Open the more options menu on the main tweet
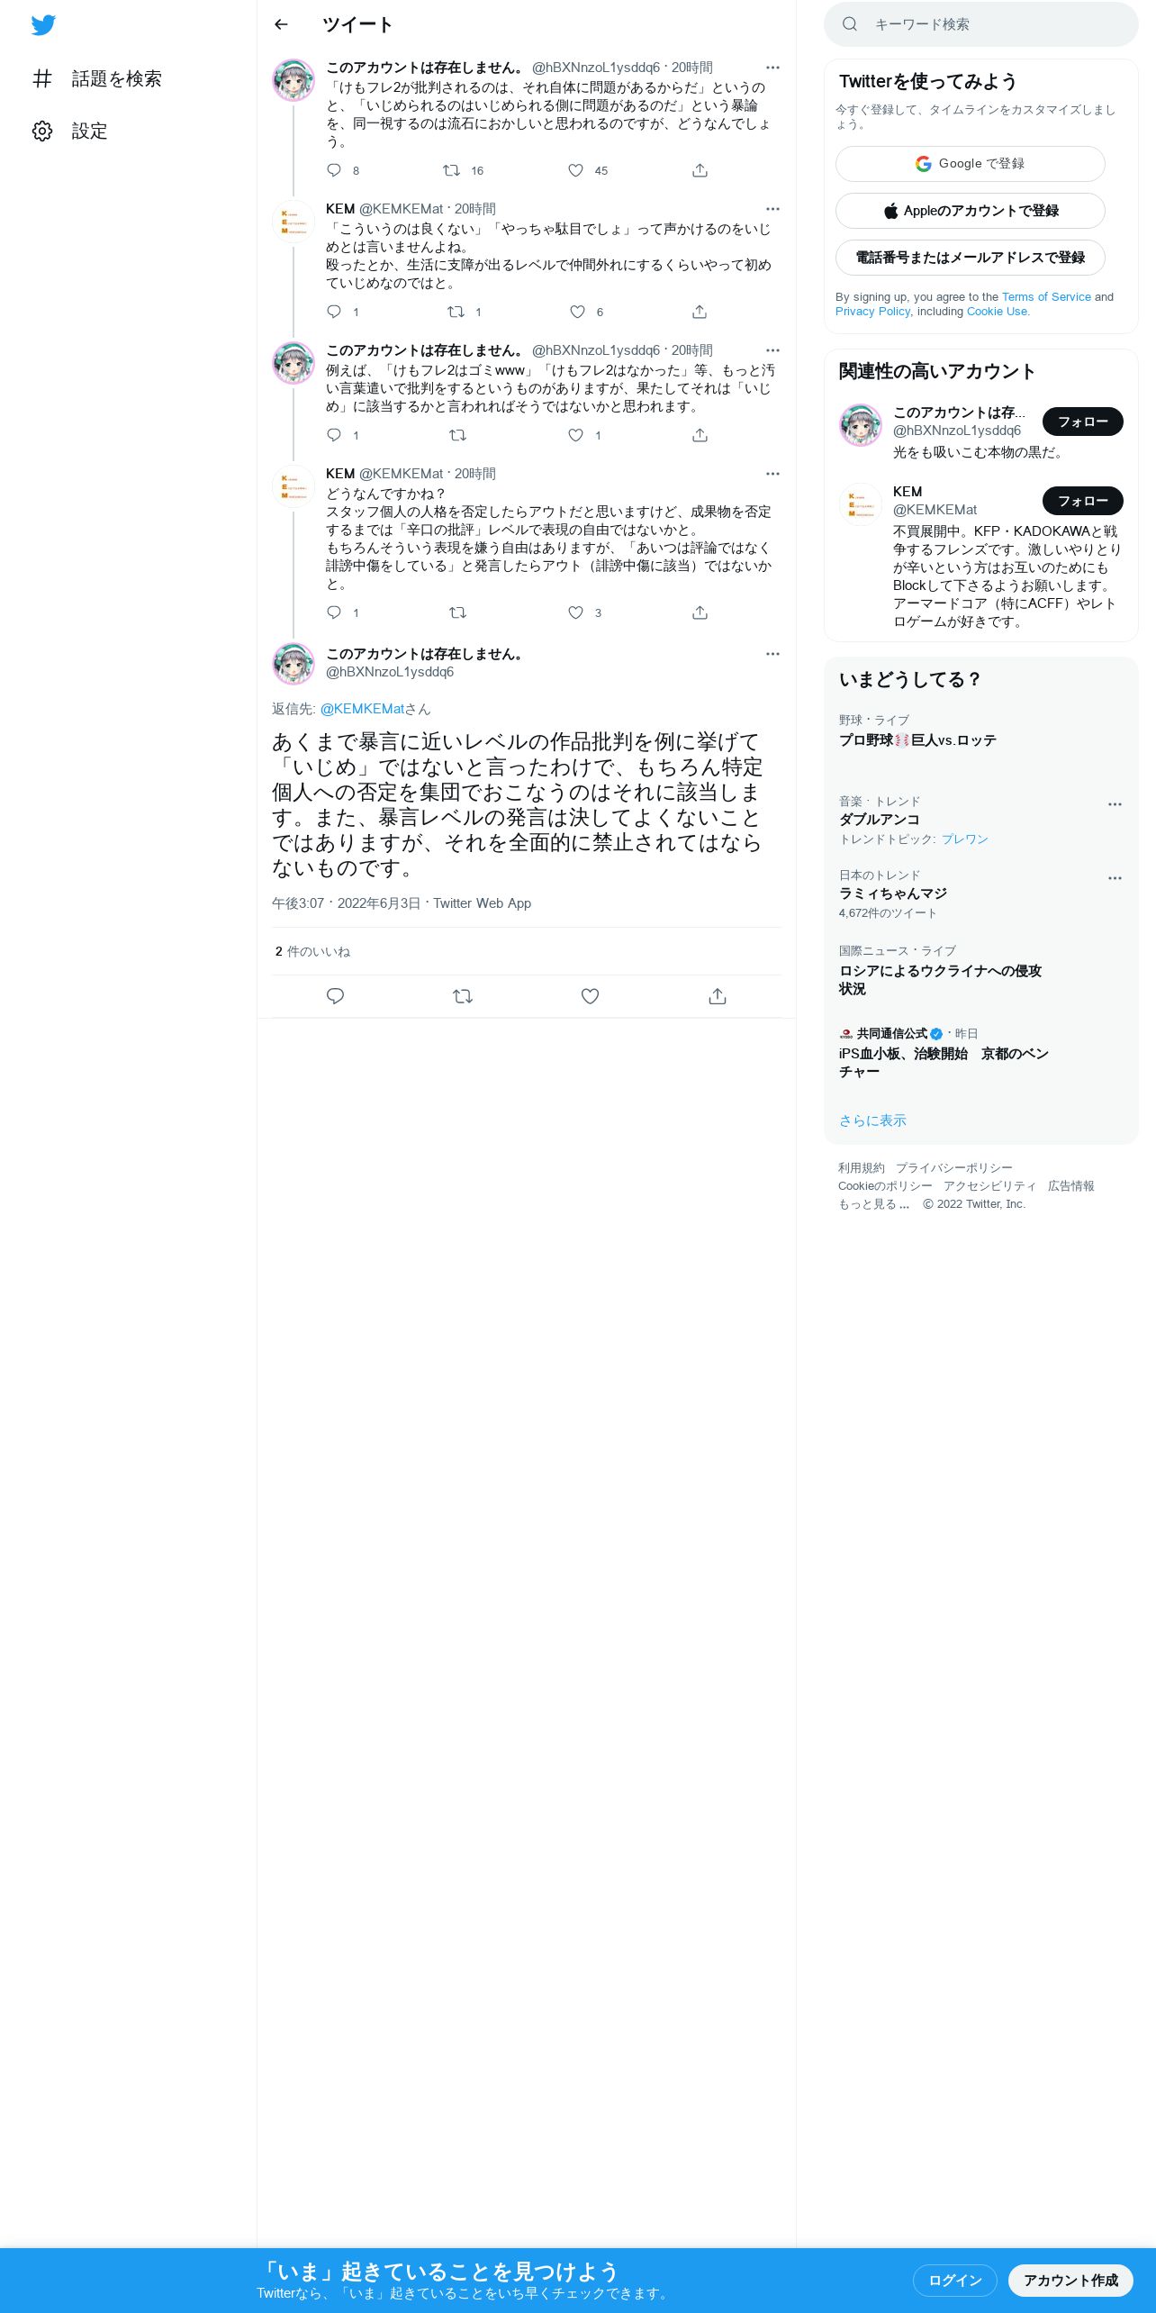Viewport: 1156px width, 2313px height. click(772, 654)
